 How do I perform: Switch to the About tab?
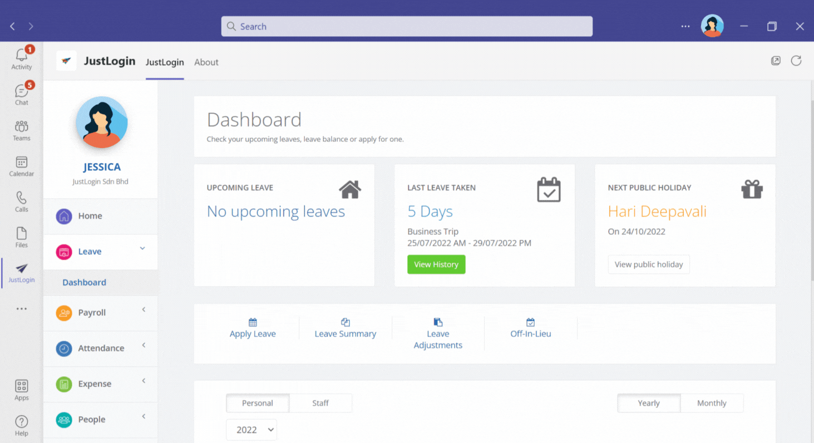click(x=206, y=62)
